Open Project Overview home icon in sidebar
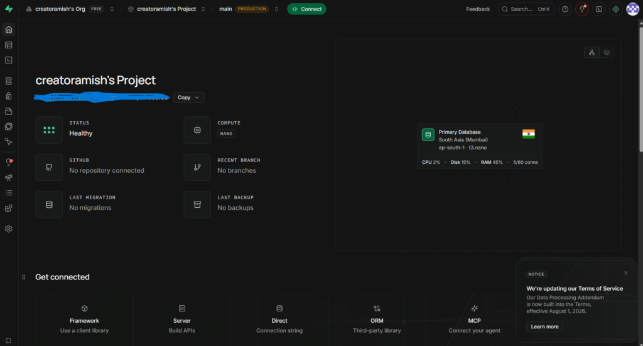 click(x=9, y=30)
